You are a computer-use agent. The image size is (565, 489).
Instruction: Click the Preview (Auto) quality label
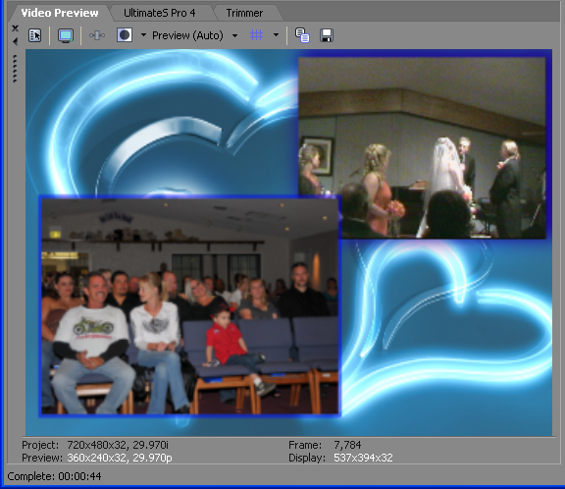(x=187, y=35)
